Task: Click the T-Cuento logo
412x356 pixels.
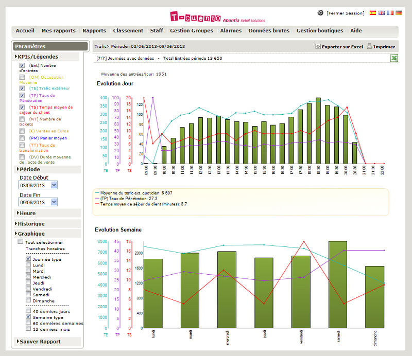Action: coord(195,17)
